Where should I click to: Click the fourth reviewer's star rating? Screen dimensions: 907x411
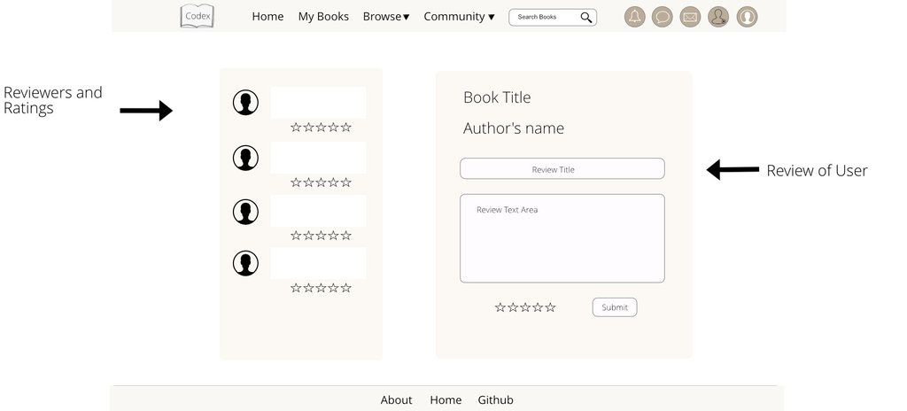coord(321,288)
